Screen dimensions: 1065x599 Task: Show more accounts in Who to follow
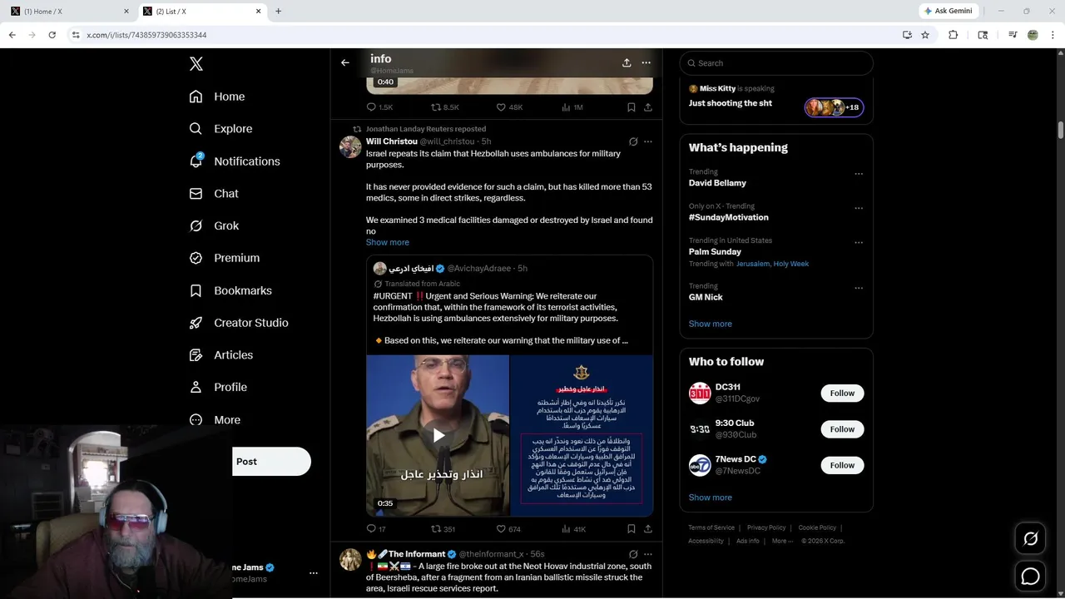coord(711,498)
